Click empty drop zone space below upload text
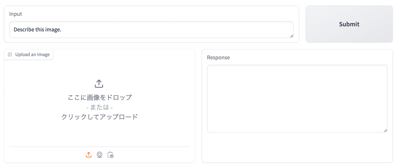 99,134
